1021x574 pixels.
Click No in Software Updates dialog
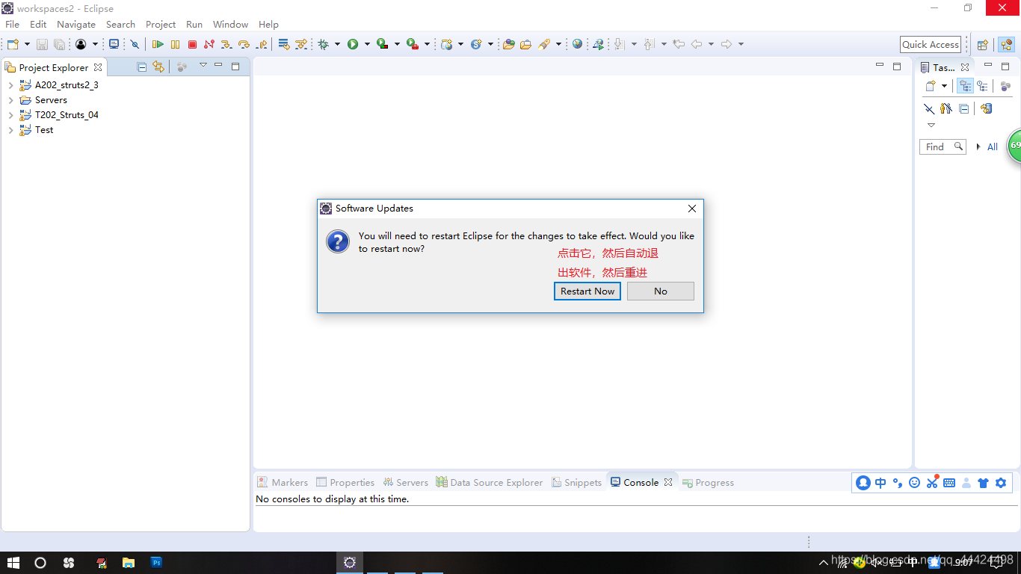(x=661, y=291)
